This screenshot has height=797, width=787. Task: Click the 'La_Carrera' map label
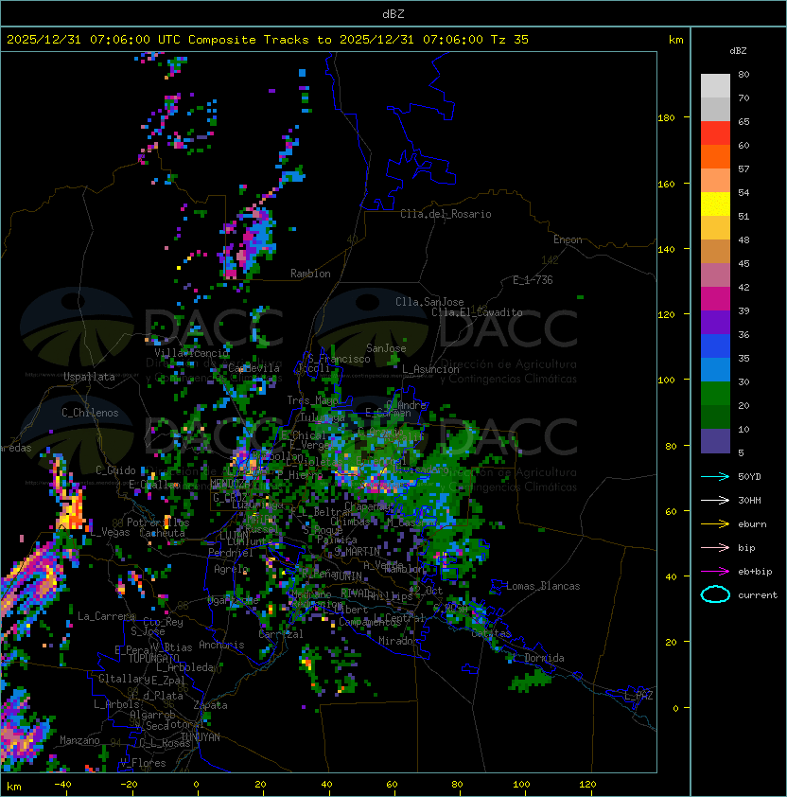(x=106, y=616)
